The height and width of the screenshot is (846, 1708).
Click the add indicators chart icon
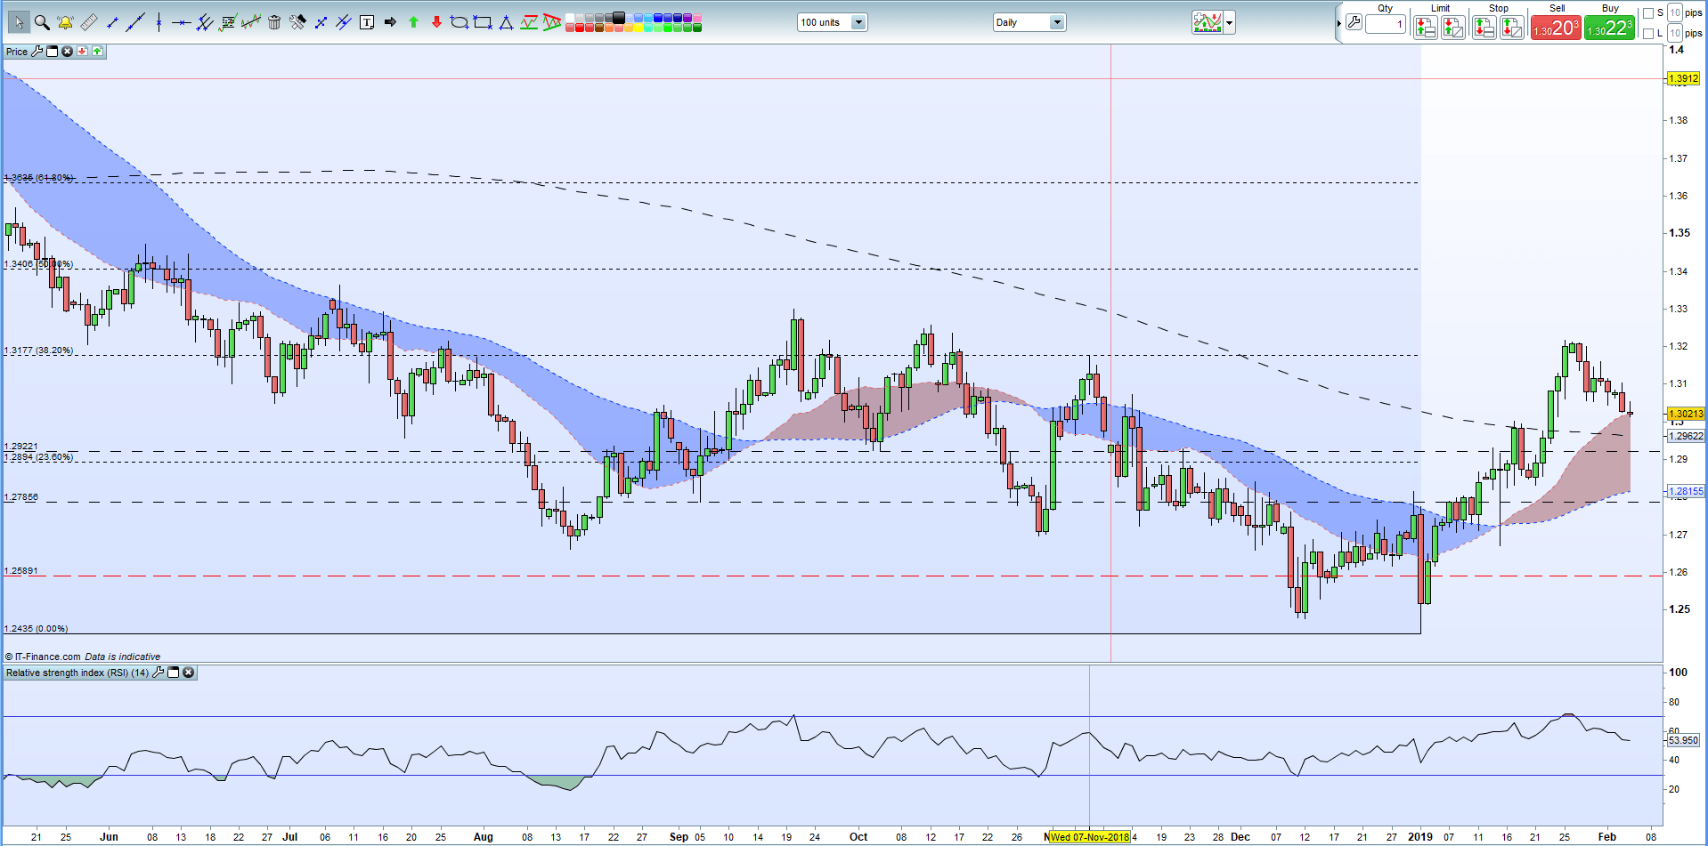click(x=1208, y=22)
